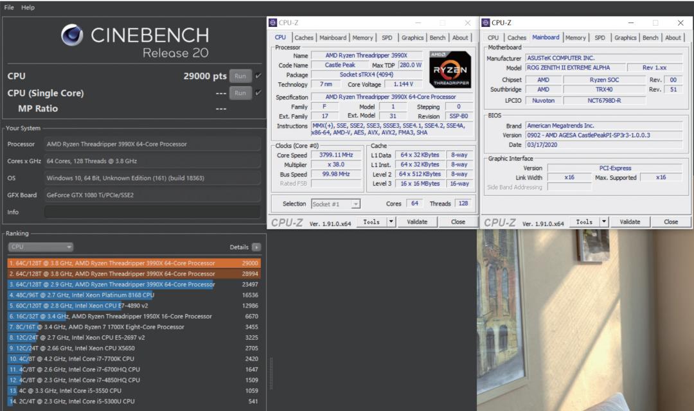Open the Tools dropdown arrow in the left CPU-Z window

[x=391, y=222]
